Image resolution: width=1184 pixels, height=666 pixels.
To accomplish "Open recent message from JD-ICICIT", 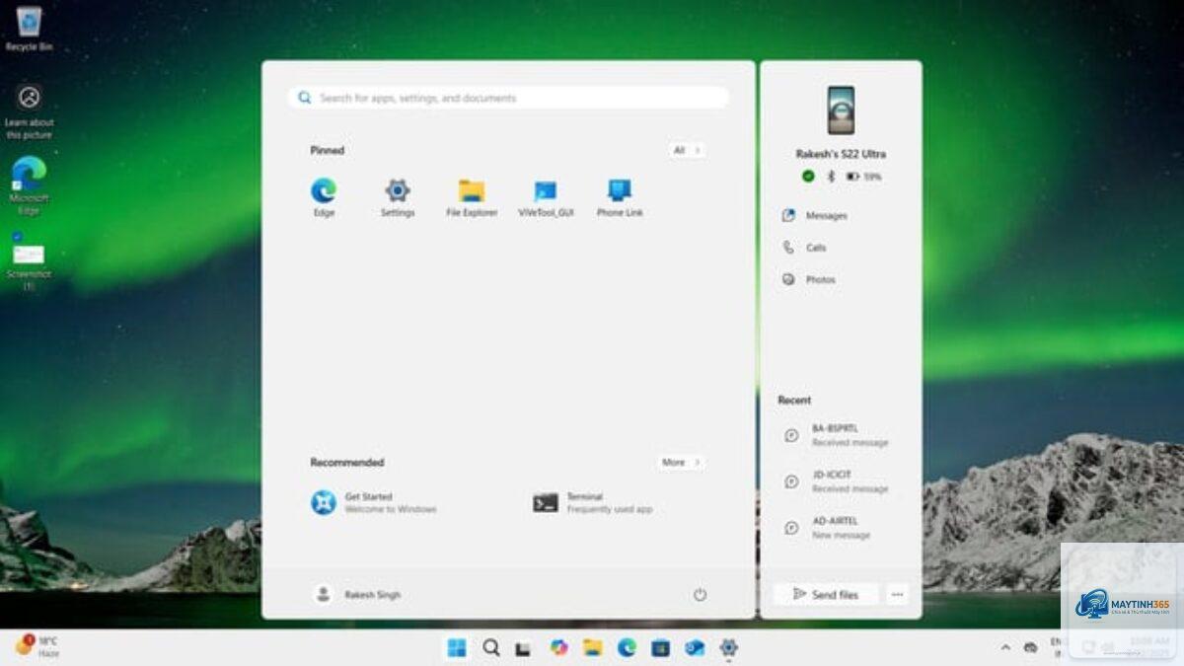I will [839, 481].
